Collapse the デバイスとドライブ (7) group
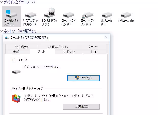This screenshot has width=158, height=115. coord(2,2)
